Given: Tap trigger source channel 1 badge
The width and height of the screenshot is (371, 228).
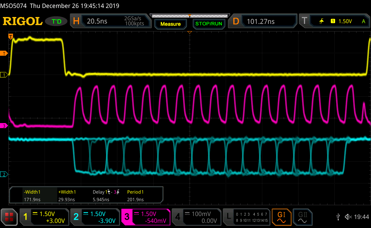Looking at the screenshot, I should (333, 21).
